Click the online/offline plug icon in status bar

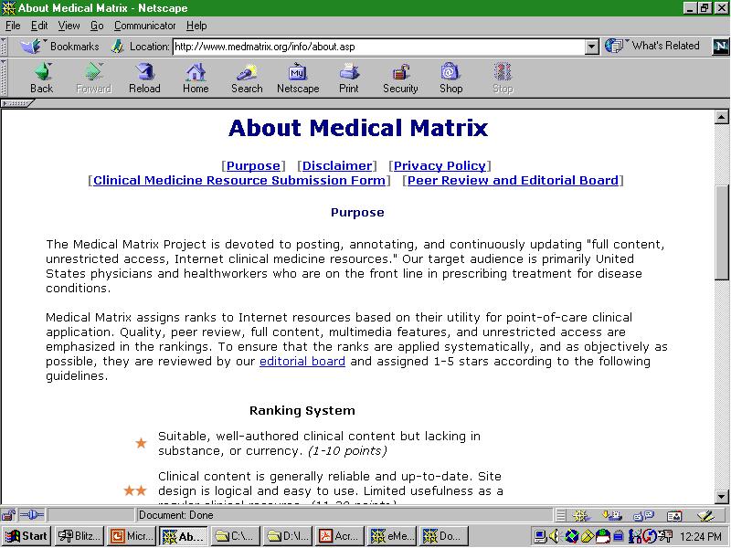(32, 515)
